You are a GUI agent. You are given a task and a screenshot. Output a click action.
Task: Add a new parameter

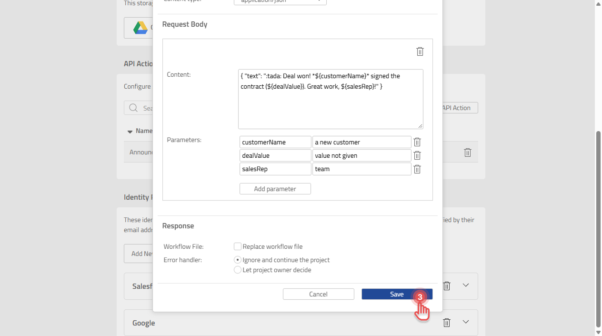pos(275,189)
